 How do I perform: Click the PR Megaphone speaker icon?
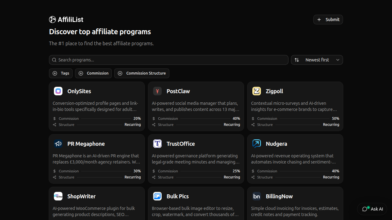pos(58,144)
